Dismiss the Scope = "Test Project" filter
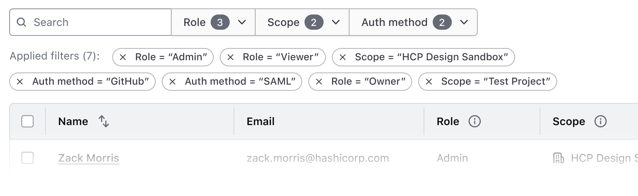638x196 pixels. tap(429, 82)
